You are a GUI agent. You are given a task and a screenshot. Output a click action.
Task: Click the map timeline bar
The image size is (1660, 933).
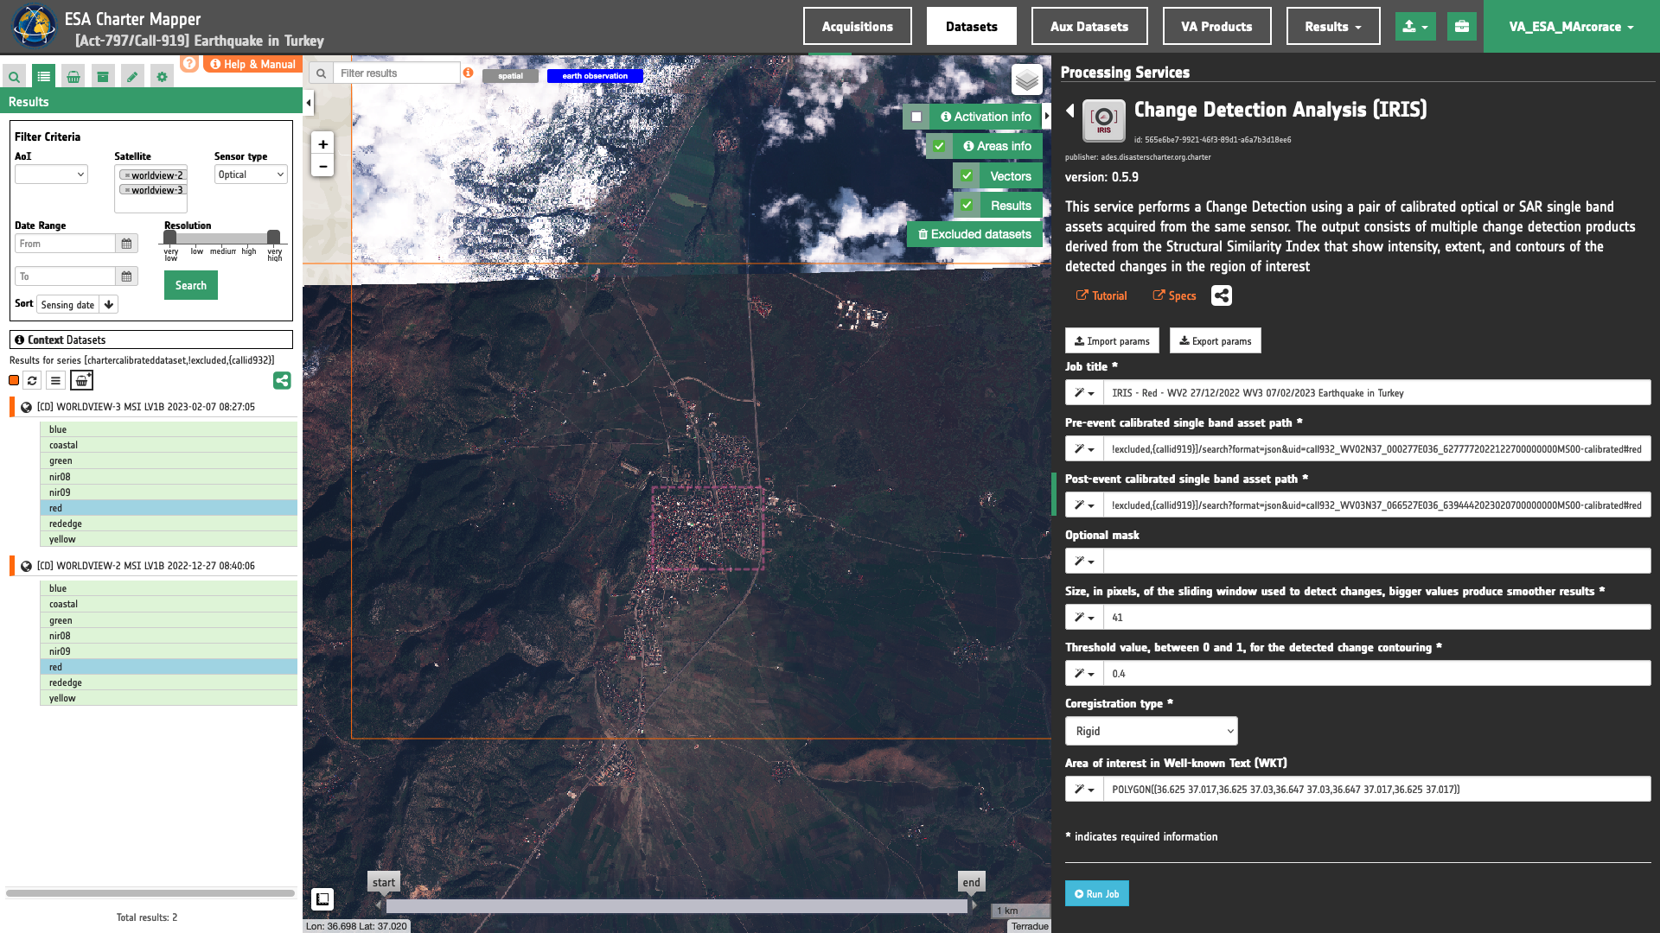pos(676,907)
